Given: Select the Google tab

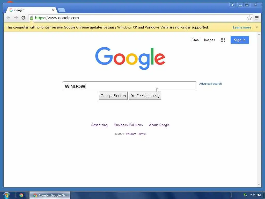Looking at the screenshot, I should [x=31, y=10].
